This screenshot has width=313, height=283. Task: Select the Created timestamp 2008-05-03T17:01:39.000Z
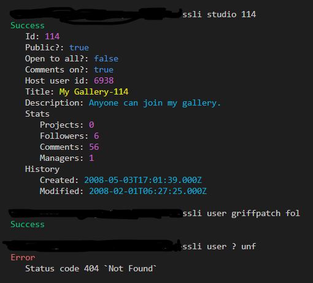click(x=143, y=180)
